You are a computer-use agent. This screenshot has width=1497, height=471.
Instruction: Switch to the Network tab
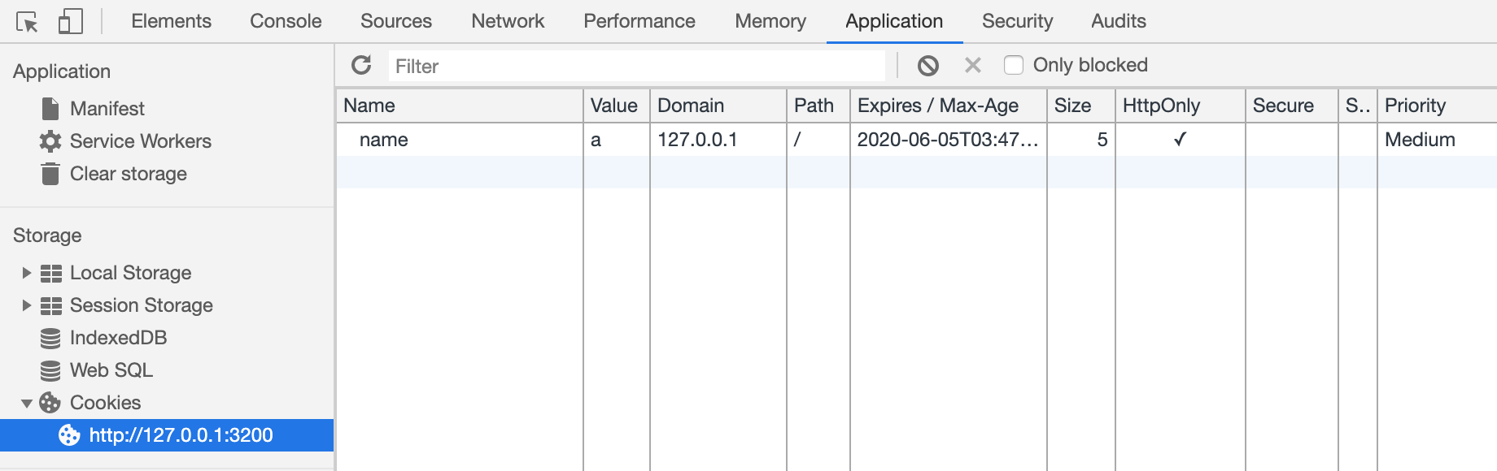508,21
